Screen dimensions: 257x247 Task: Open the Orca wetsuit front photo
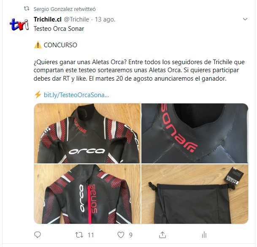pos(87,133)
